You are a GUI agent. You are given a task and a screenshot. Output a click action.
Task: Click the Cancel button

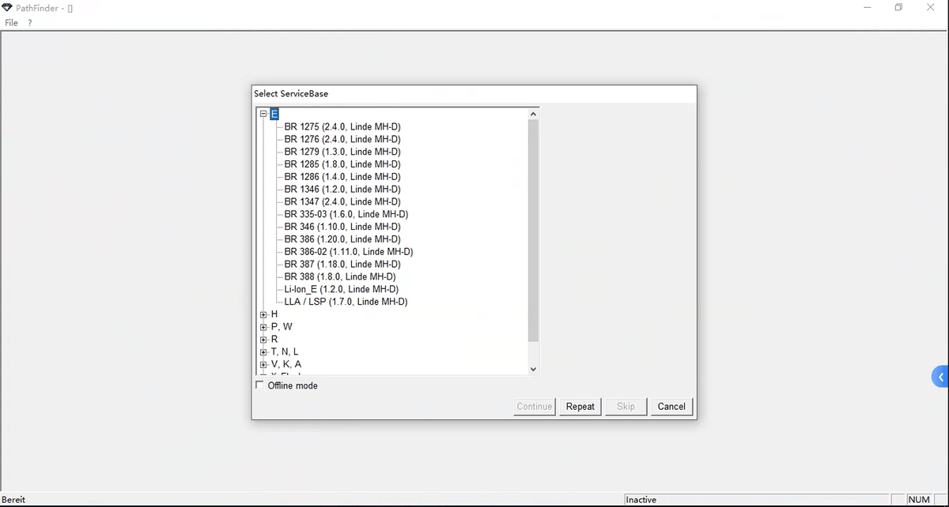pos(671,407)
